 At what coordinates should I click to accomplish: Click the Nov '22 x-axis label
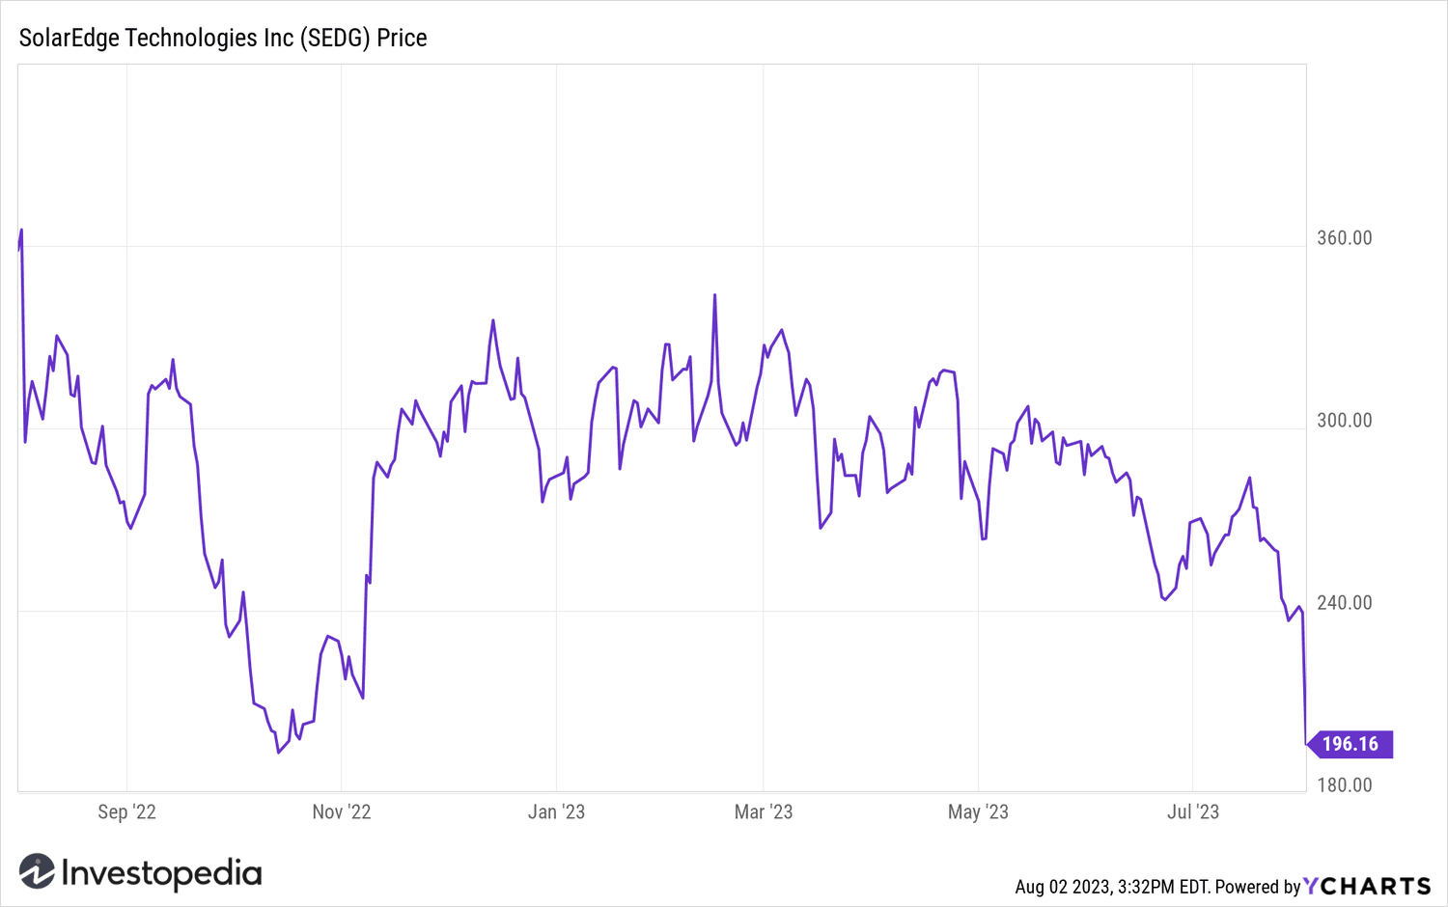coord(342,811)
